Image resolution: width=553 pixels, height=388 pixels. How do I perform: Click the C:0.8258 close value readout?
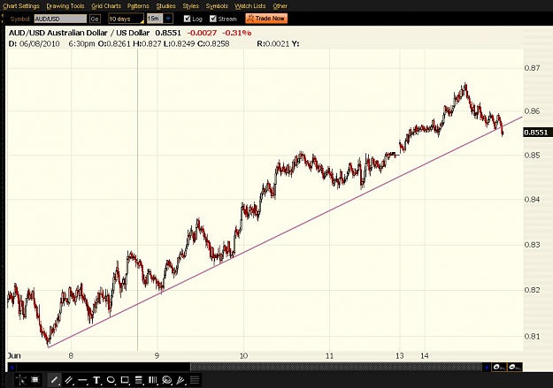[213, 43]
